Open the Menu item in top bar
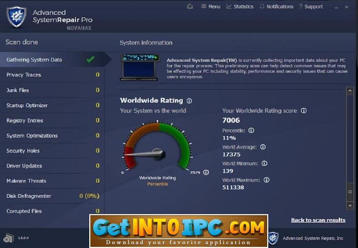The height and width of the screenshot is (248, 358). [x=211, y=7]
